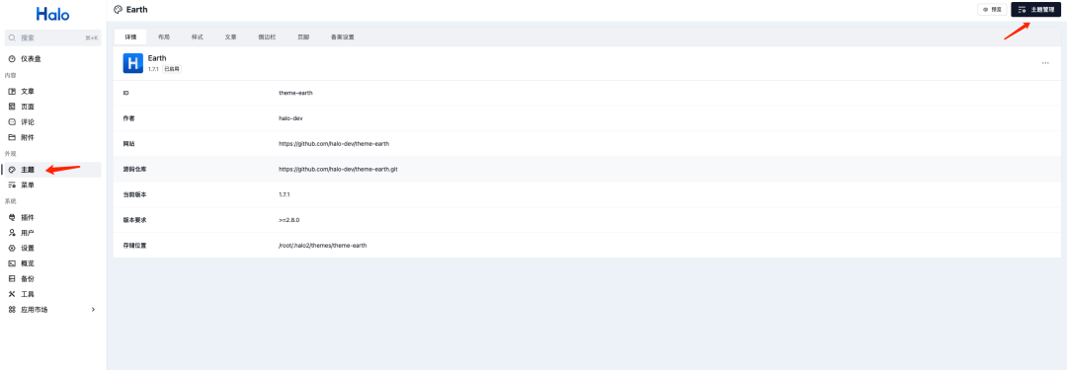Image resolution: width=1067 pixels, height=370 pixels.
Task: Click the 预览 preview button
Action: [992, 10]
